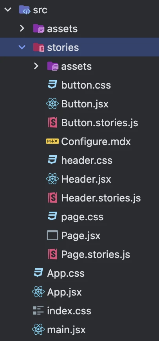Collapse the src folder chevron
This screenshot has width=159, height=341.
pyautogui.click(x=8, y=10)
